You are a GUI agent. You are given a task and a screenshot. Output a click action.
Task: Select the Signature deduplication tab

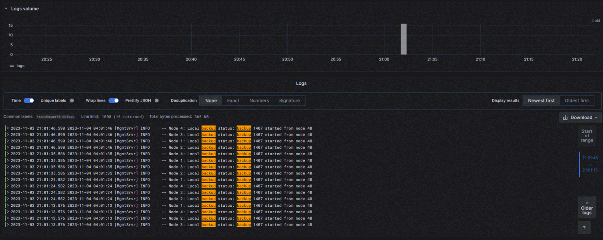tap(289, 100)
